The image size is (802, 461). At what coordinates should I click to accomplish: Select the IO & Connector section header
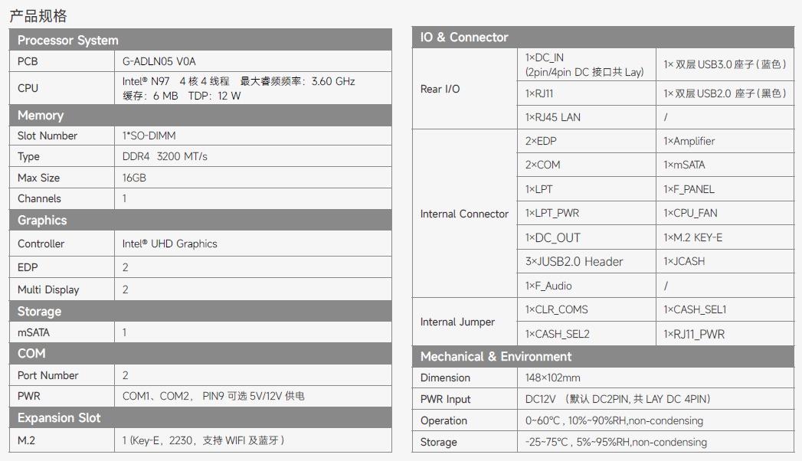coord(463,37)
